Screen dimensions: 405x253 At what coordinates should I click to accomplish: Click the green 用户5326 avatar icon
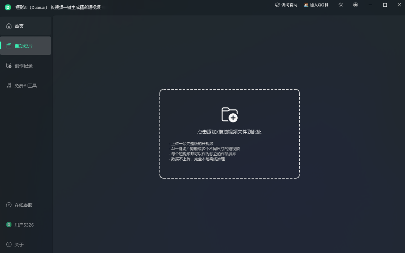click(x=9, y=225)
